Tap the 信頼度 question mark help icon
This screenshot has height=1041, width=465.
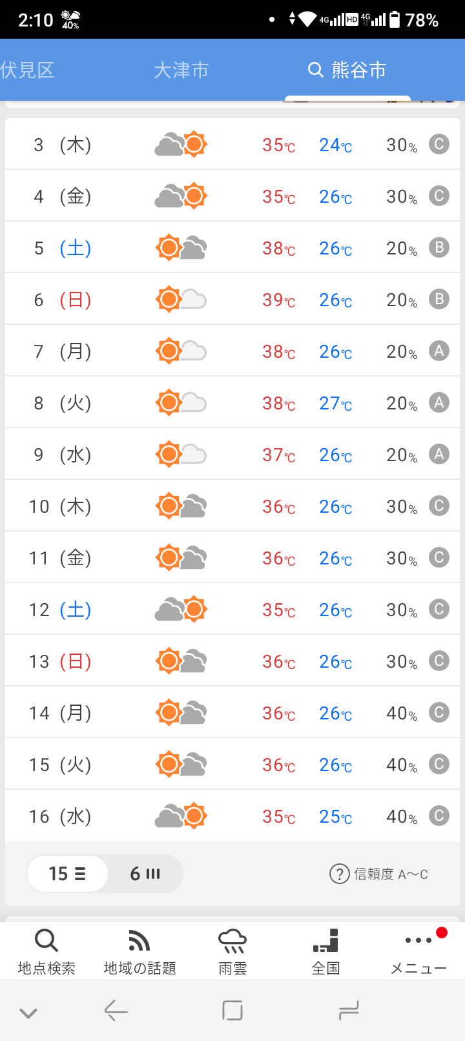pyautogui.click(x=339, y=874)
